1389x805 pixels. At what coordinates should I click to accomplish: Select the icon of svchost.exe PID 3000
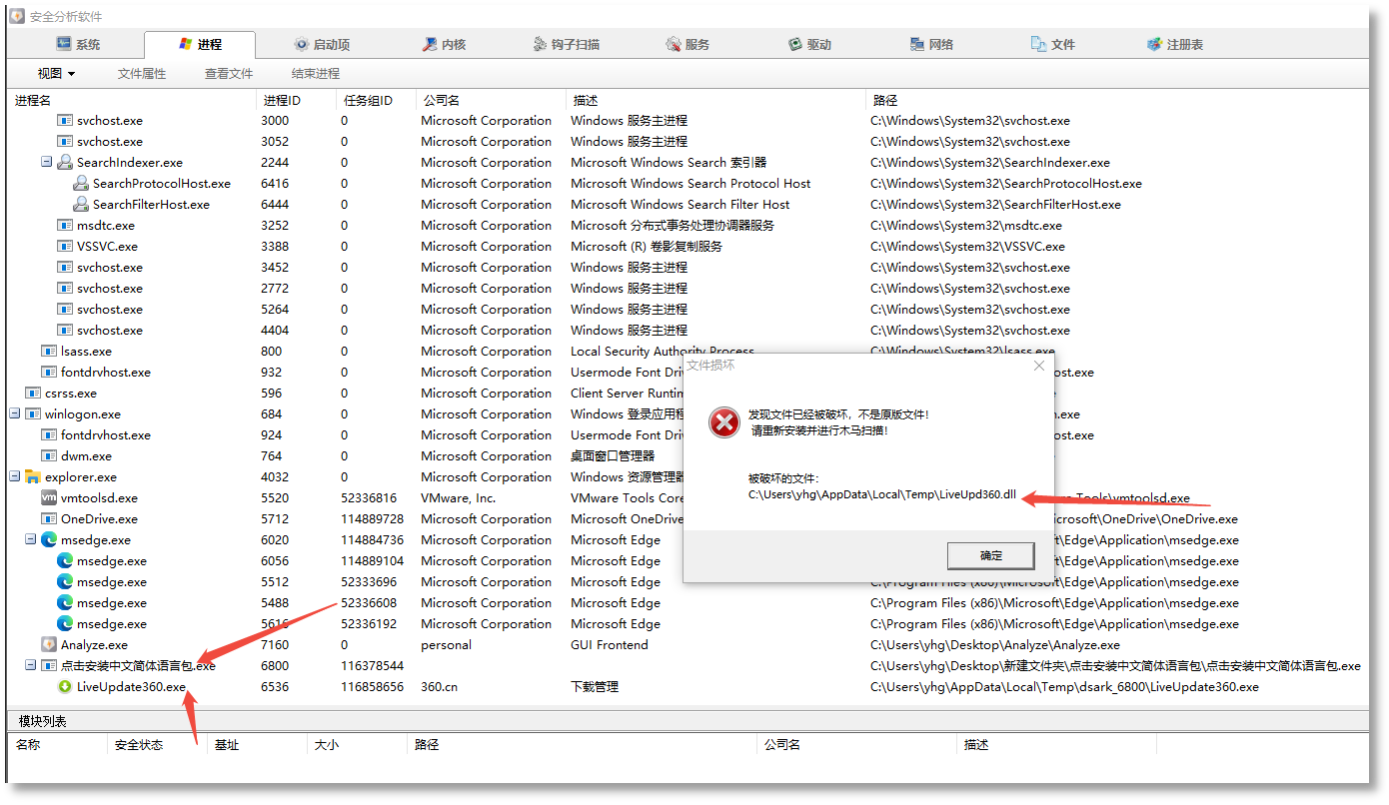click(x=65, y=120)
